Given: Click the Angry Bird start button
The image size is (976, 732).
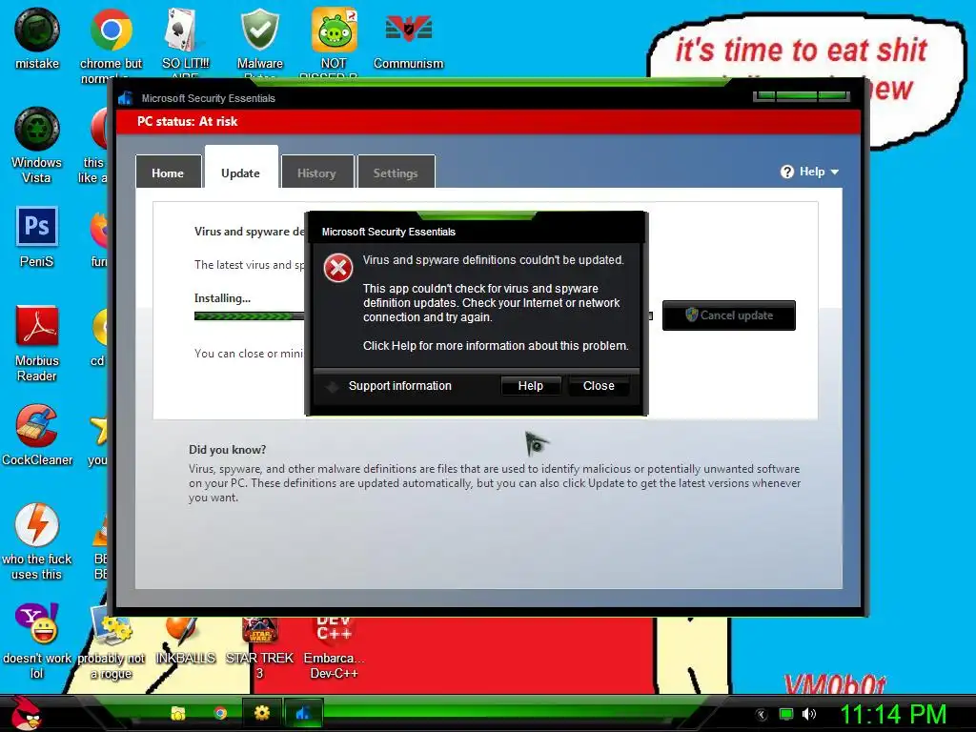Looking at the screenshot, I should [26, 713].
